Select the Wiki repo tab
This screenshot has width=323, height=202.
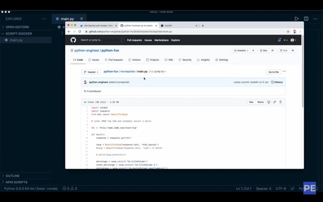[x=169, y=60]
